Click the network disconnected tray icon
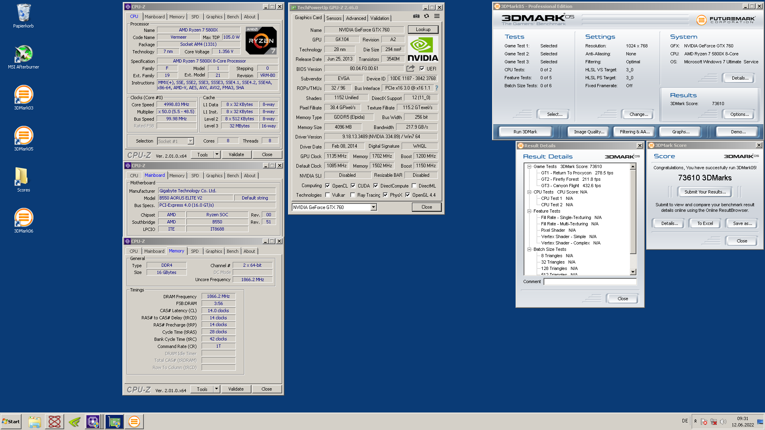 [x=714, y=422]
